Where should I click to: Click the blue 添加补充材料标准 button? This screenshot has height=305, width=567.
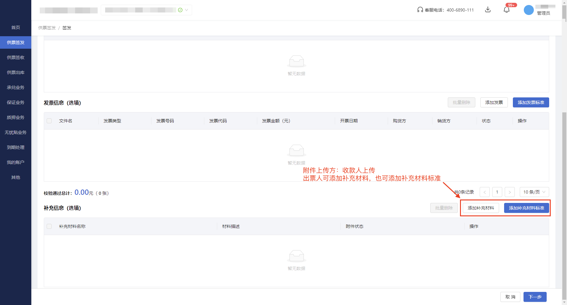(526, 208)
